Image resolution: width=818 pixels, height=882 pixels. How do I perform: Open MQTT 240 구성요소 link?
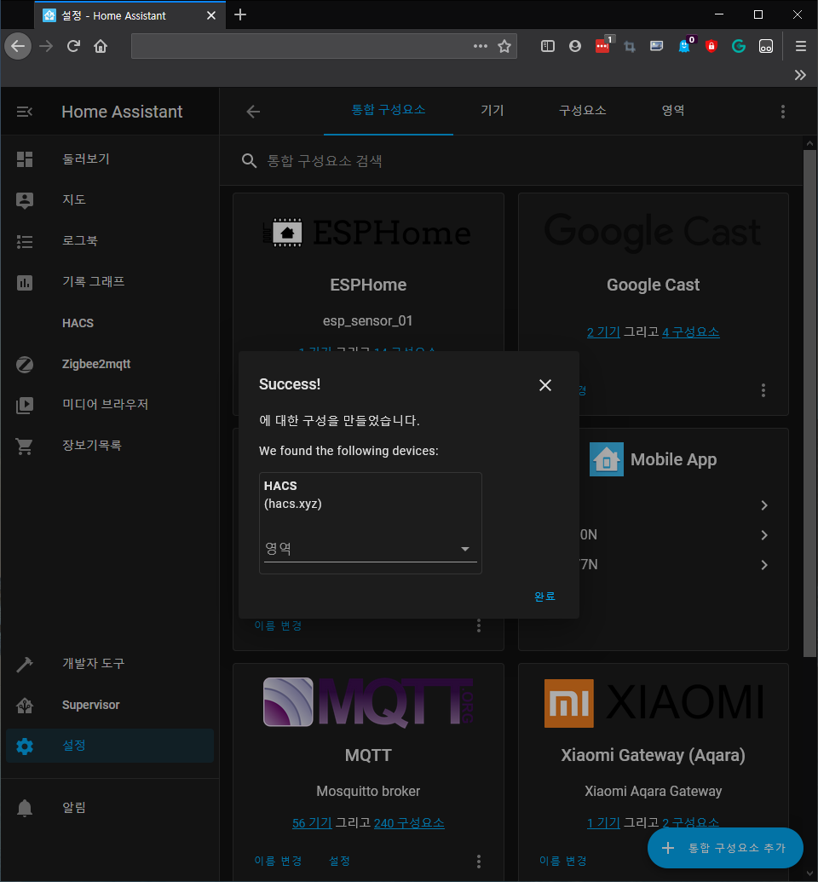click(x=409, y=823)
